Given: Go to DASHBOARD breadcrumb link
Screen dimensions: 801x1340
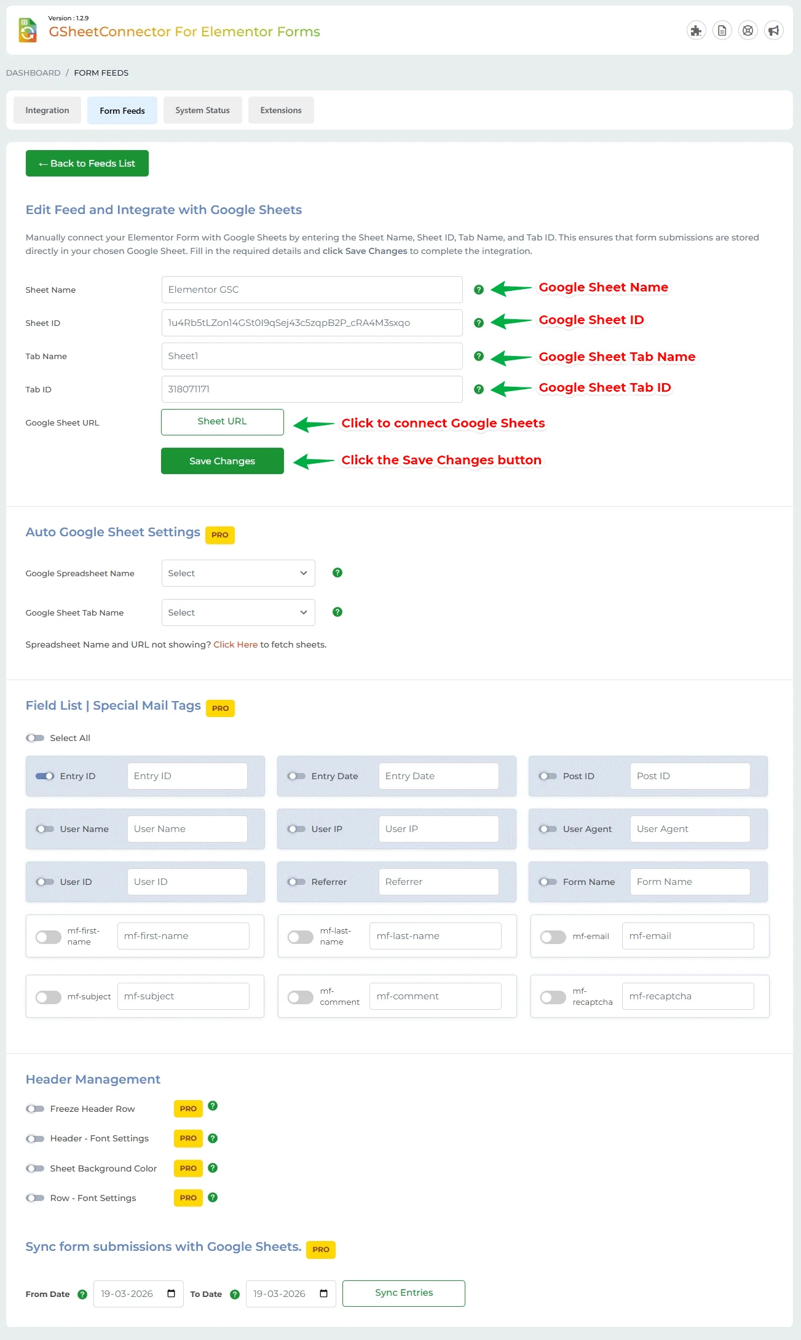Looking at the screenshot, I should (33, 73).
